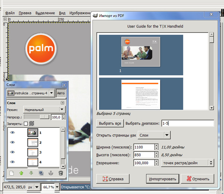Click the zoom field showing 66,7%

(x=48, y=187)
